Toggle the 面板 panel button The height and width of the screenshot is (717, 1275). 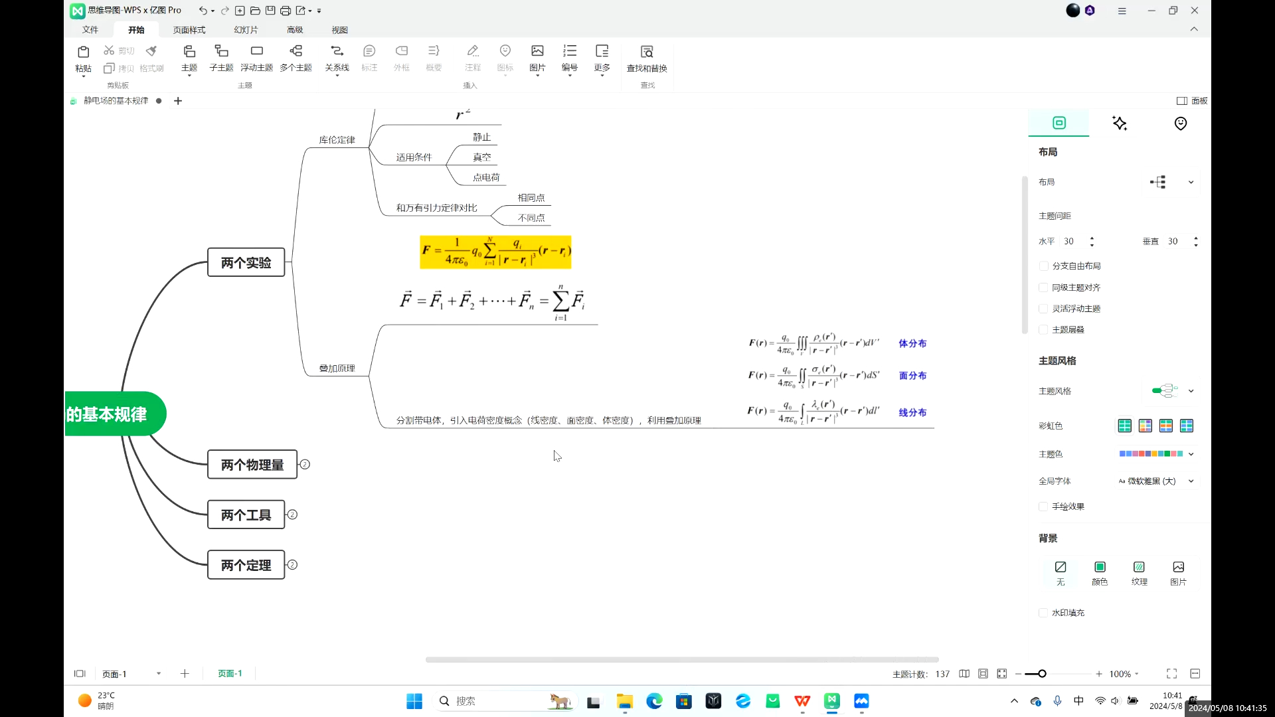1192,101
